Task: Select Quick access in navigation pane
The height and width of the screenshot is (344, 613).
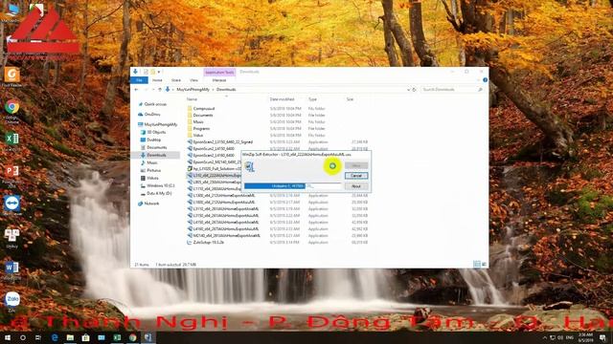Action: [x=155, y=104]
